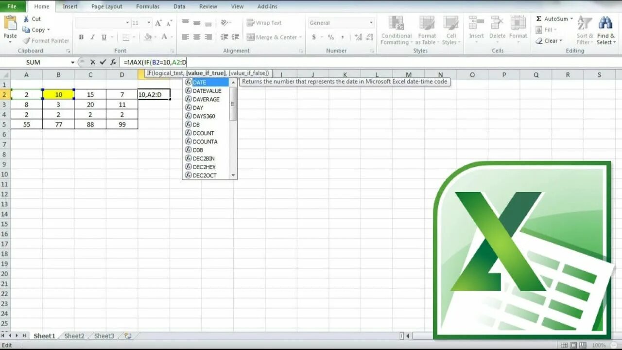Click the Accounting dollar format icon
The image size is (622, 350).
pos(314,37)
